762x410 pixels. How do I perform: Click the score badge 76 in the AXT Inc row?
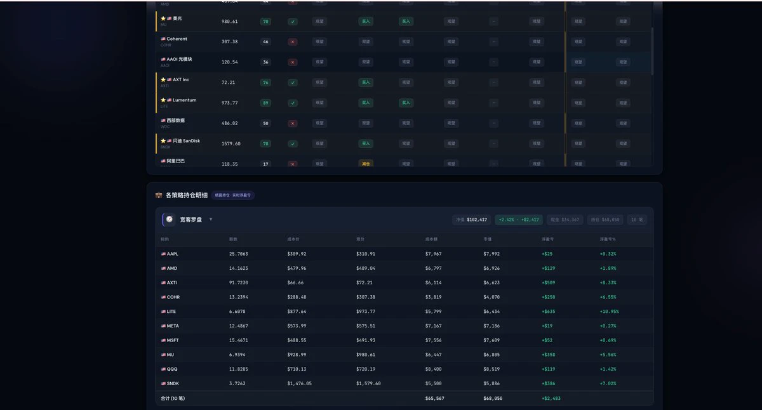tap(265, 83)
